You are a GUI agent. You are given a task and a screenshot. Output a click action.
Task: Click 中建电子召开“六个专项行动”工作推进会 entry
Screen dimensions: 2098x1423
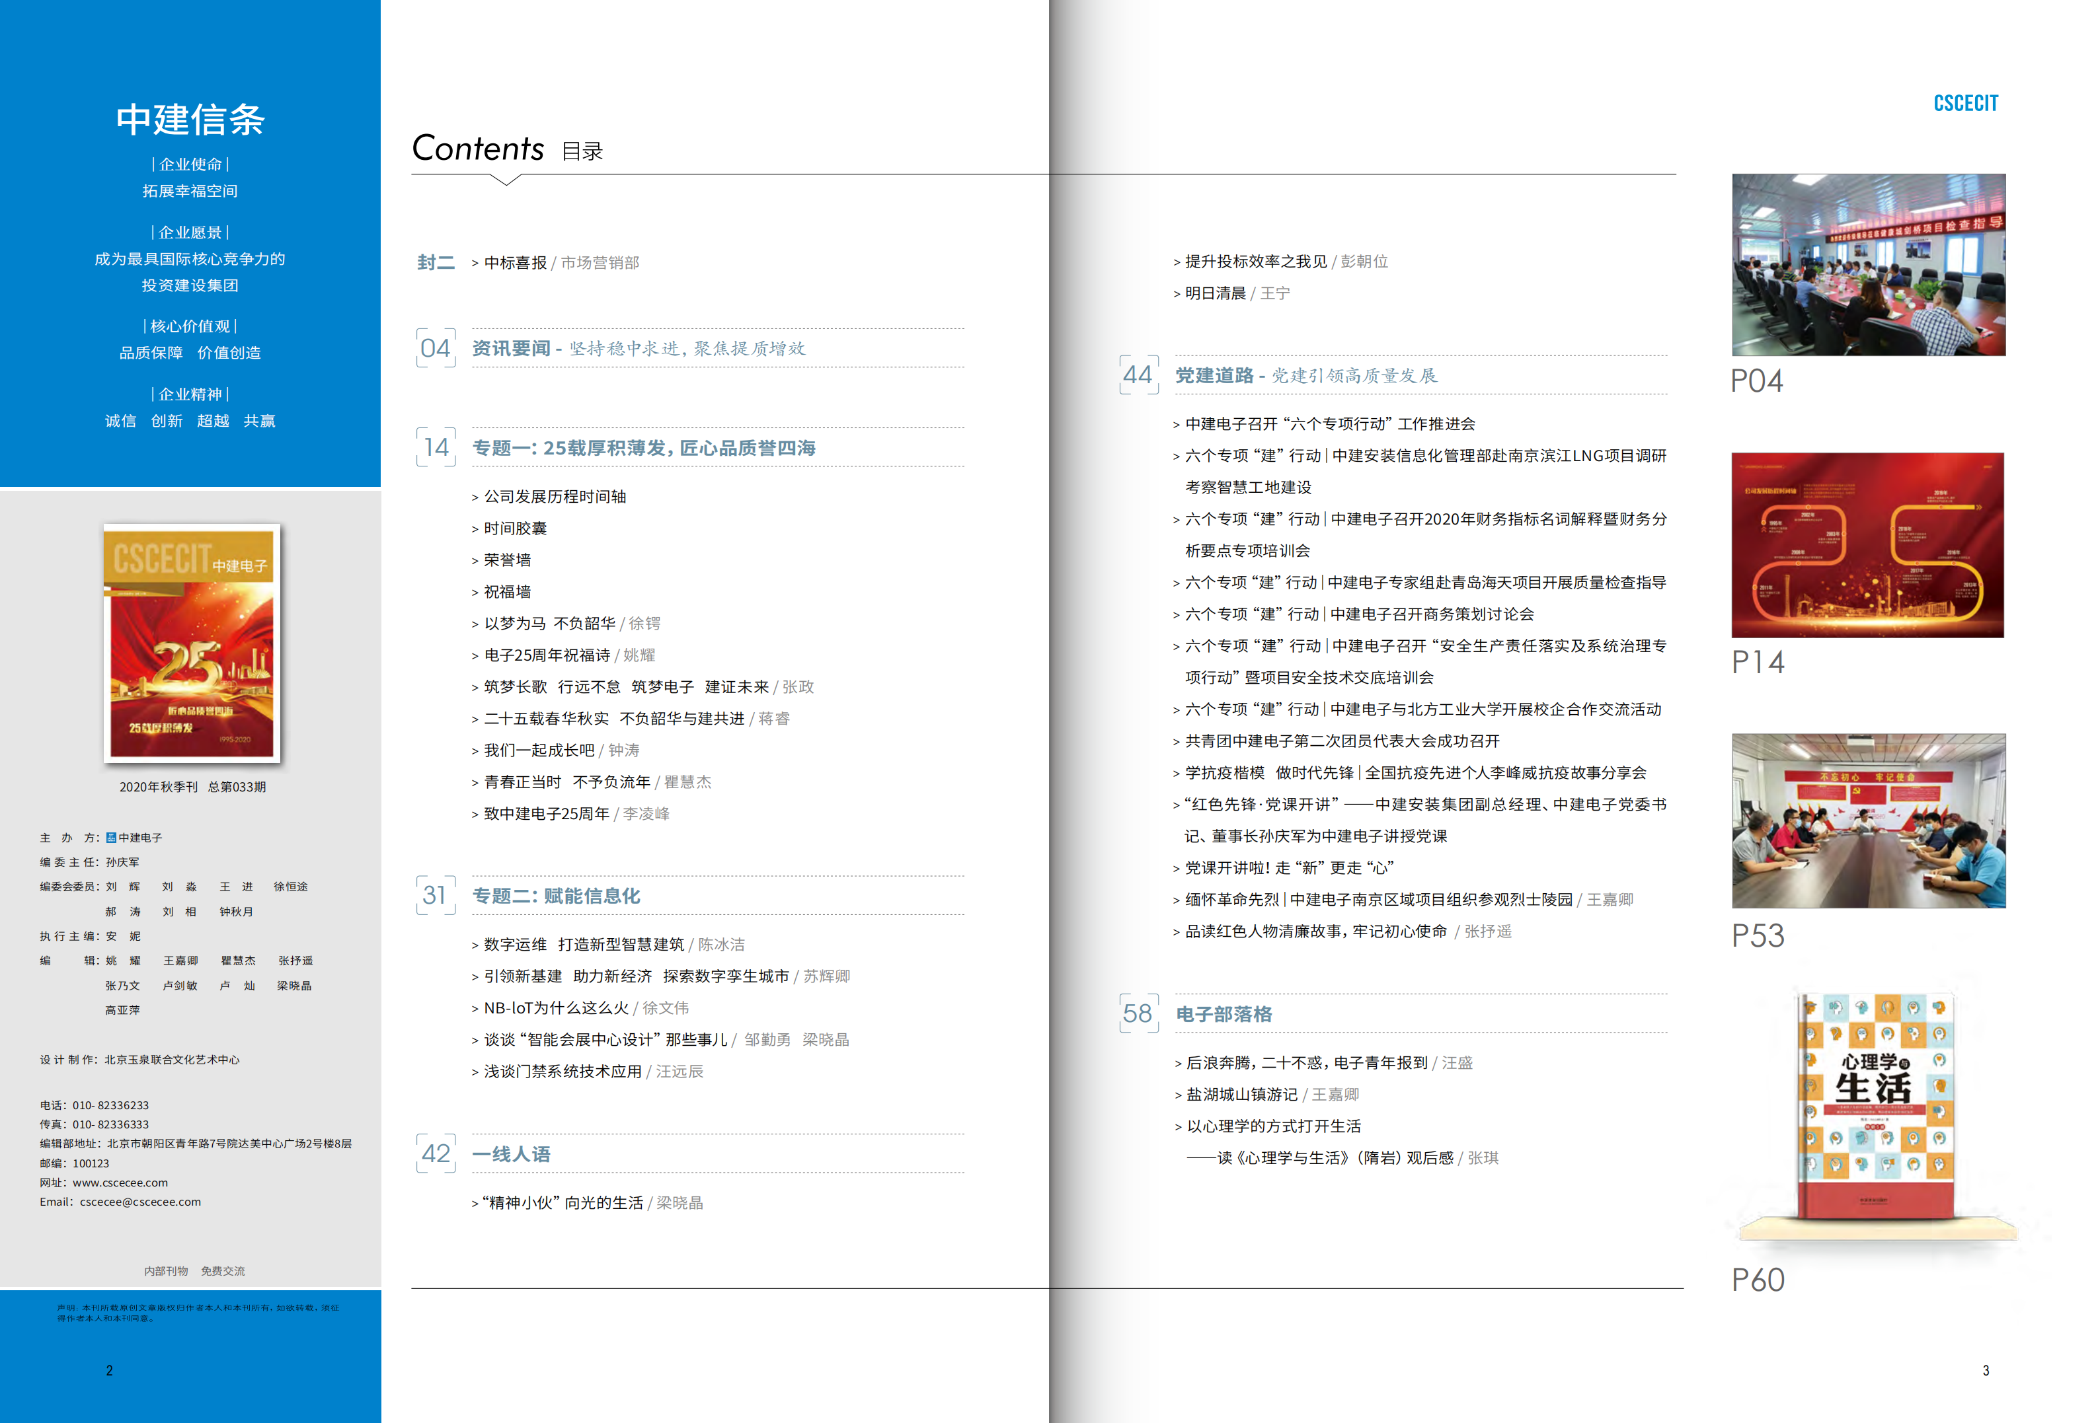click(x=1323, y=423)
